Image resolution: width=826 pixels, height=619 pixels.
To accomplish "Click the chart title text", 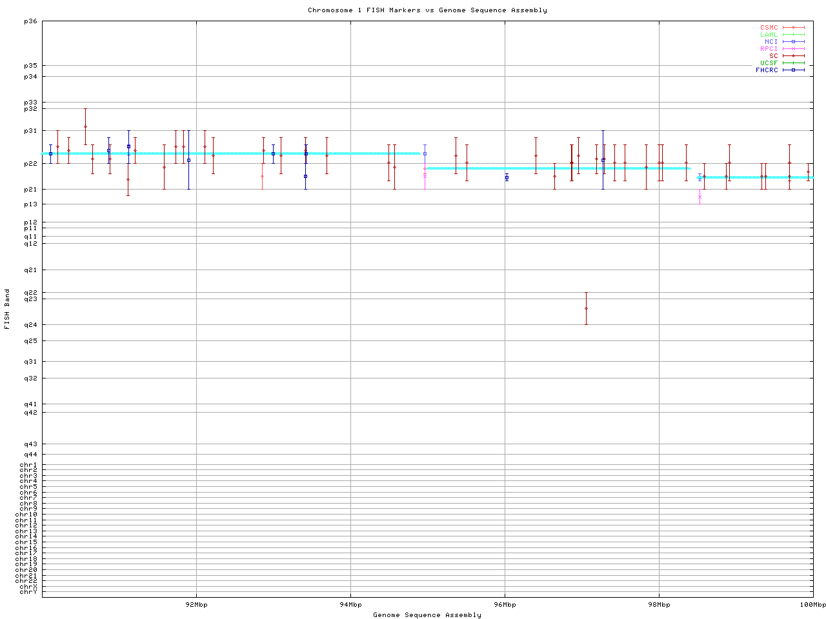I will (x=427, y=10).
